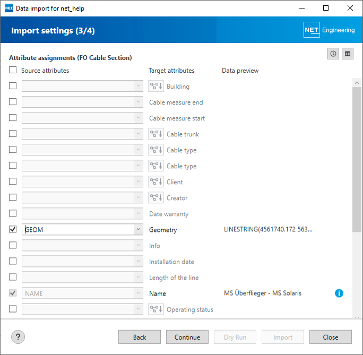Uncheck the Geometry attribute checkbox

(13, 230)
